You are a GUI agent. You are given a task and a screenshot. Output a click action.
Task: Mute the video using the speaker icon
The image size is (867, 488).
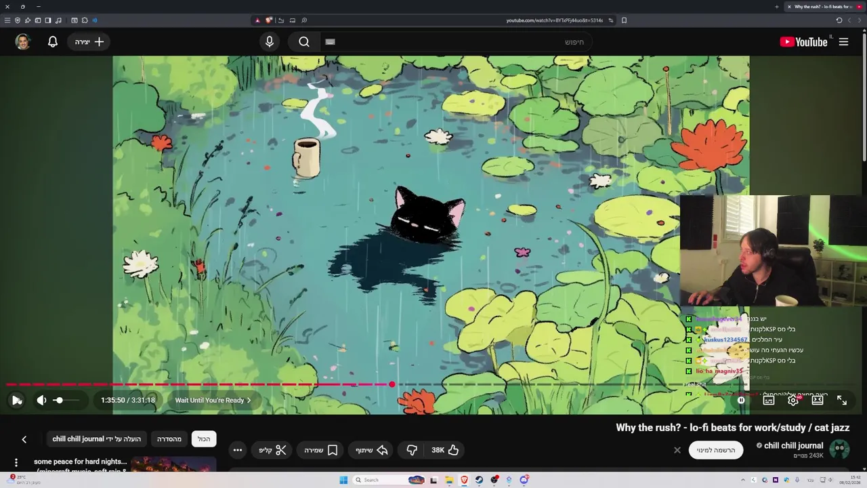pos(41,401)
